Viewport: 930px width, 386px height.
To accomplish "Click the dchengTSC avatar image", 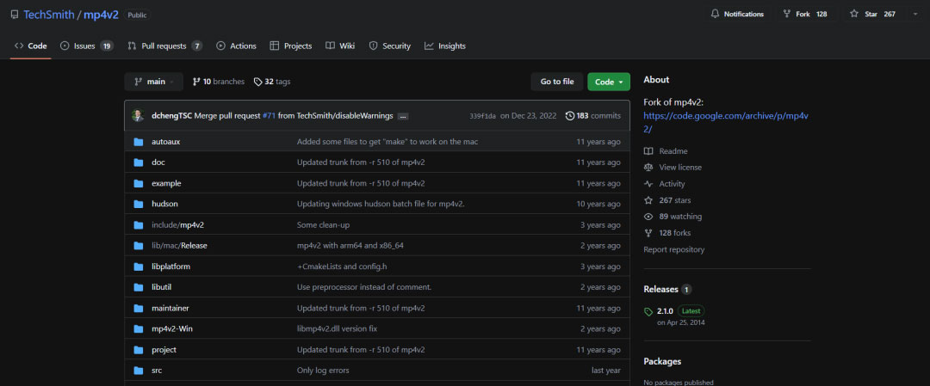I will click(138, 115).
